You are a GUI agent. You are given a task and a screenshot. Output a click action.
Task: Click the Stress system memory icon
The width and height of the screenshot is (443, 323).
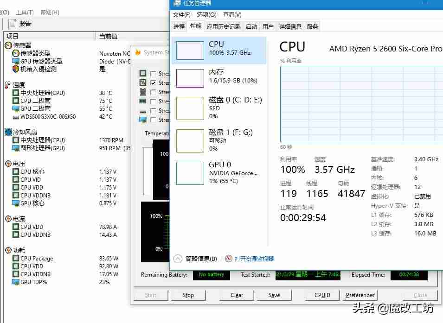point(143,101)
